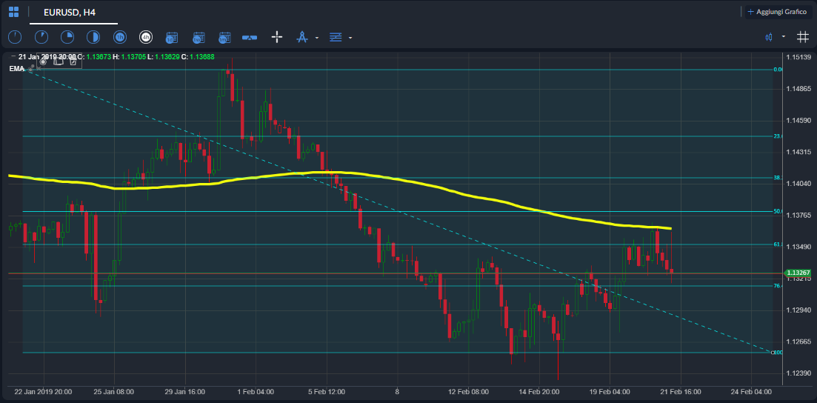
Task: Switch to the weekly 1w calendar timeframe
Action: tap(198, 37)
